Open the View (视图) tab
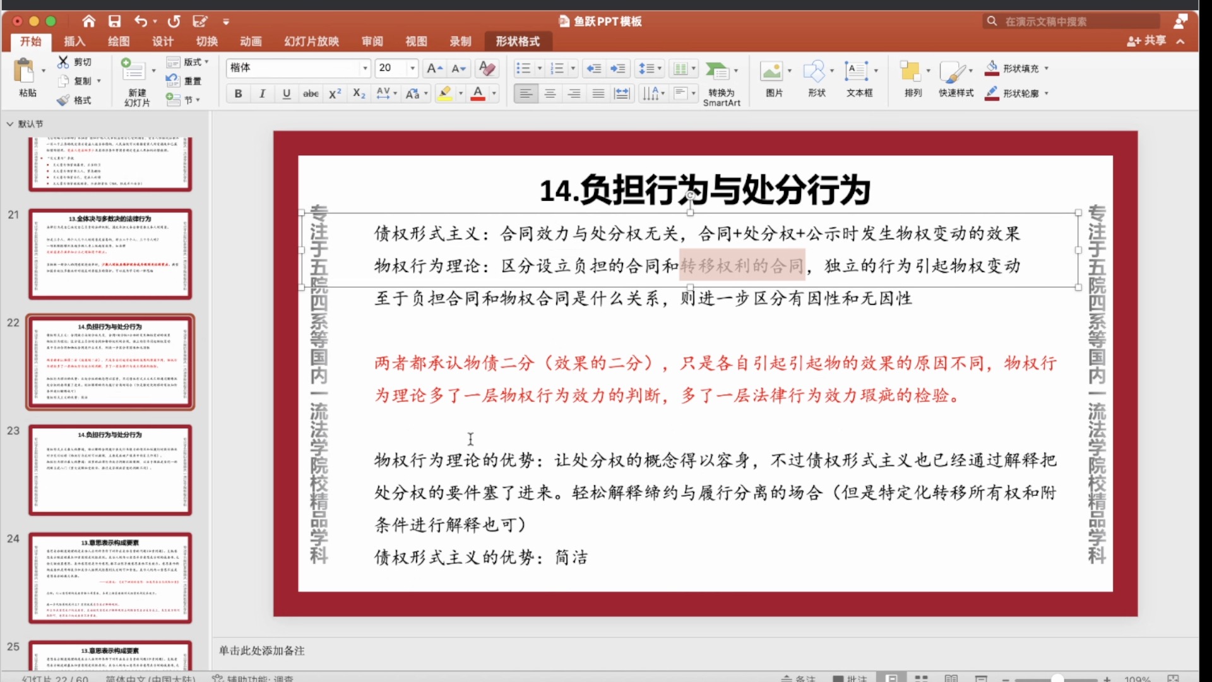Viewport: 1212px width, 682px height. 416,41
